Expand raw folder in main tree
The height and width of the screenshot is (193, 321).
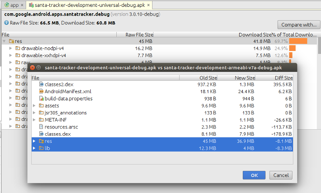tap(10, 62)
